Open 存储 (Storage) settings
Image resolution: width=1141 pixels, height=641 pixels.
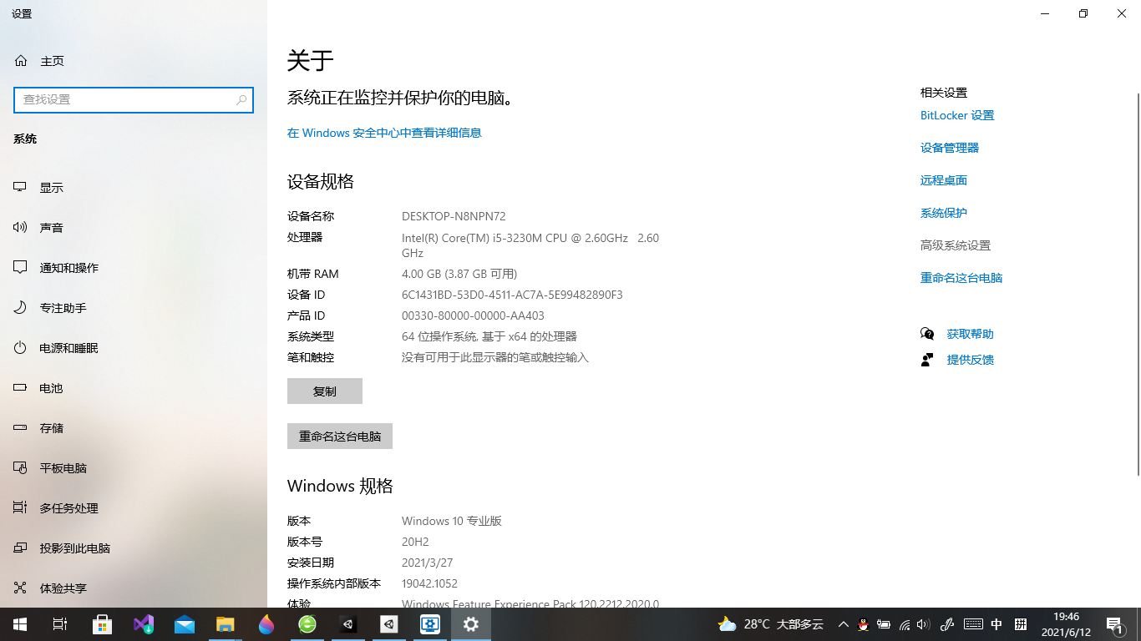(51, 427)
